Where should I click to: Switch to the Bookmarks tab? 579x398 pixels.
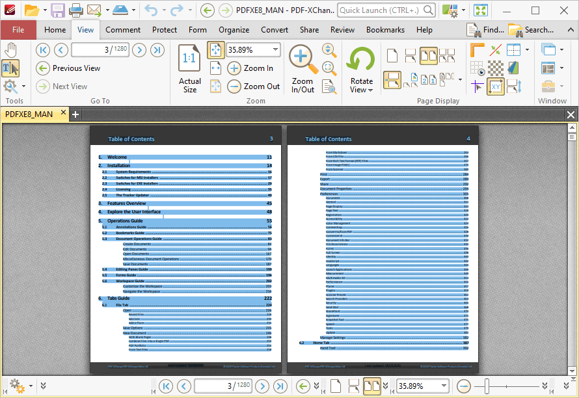click(x=385, y=30)
